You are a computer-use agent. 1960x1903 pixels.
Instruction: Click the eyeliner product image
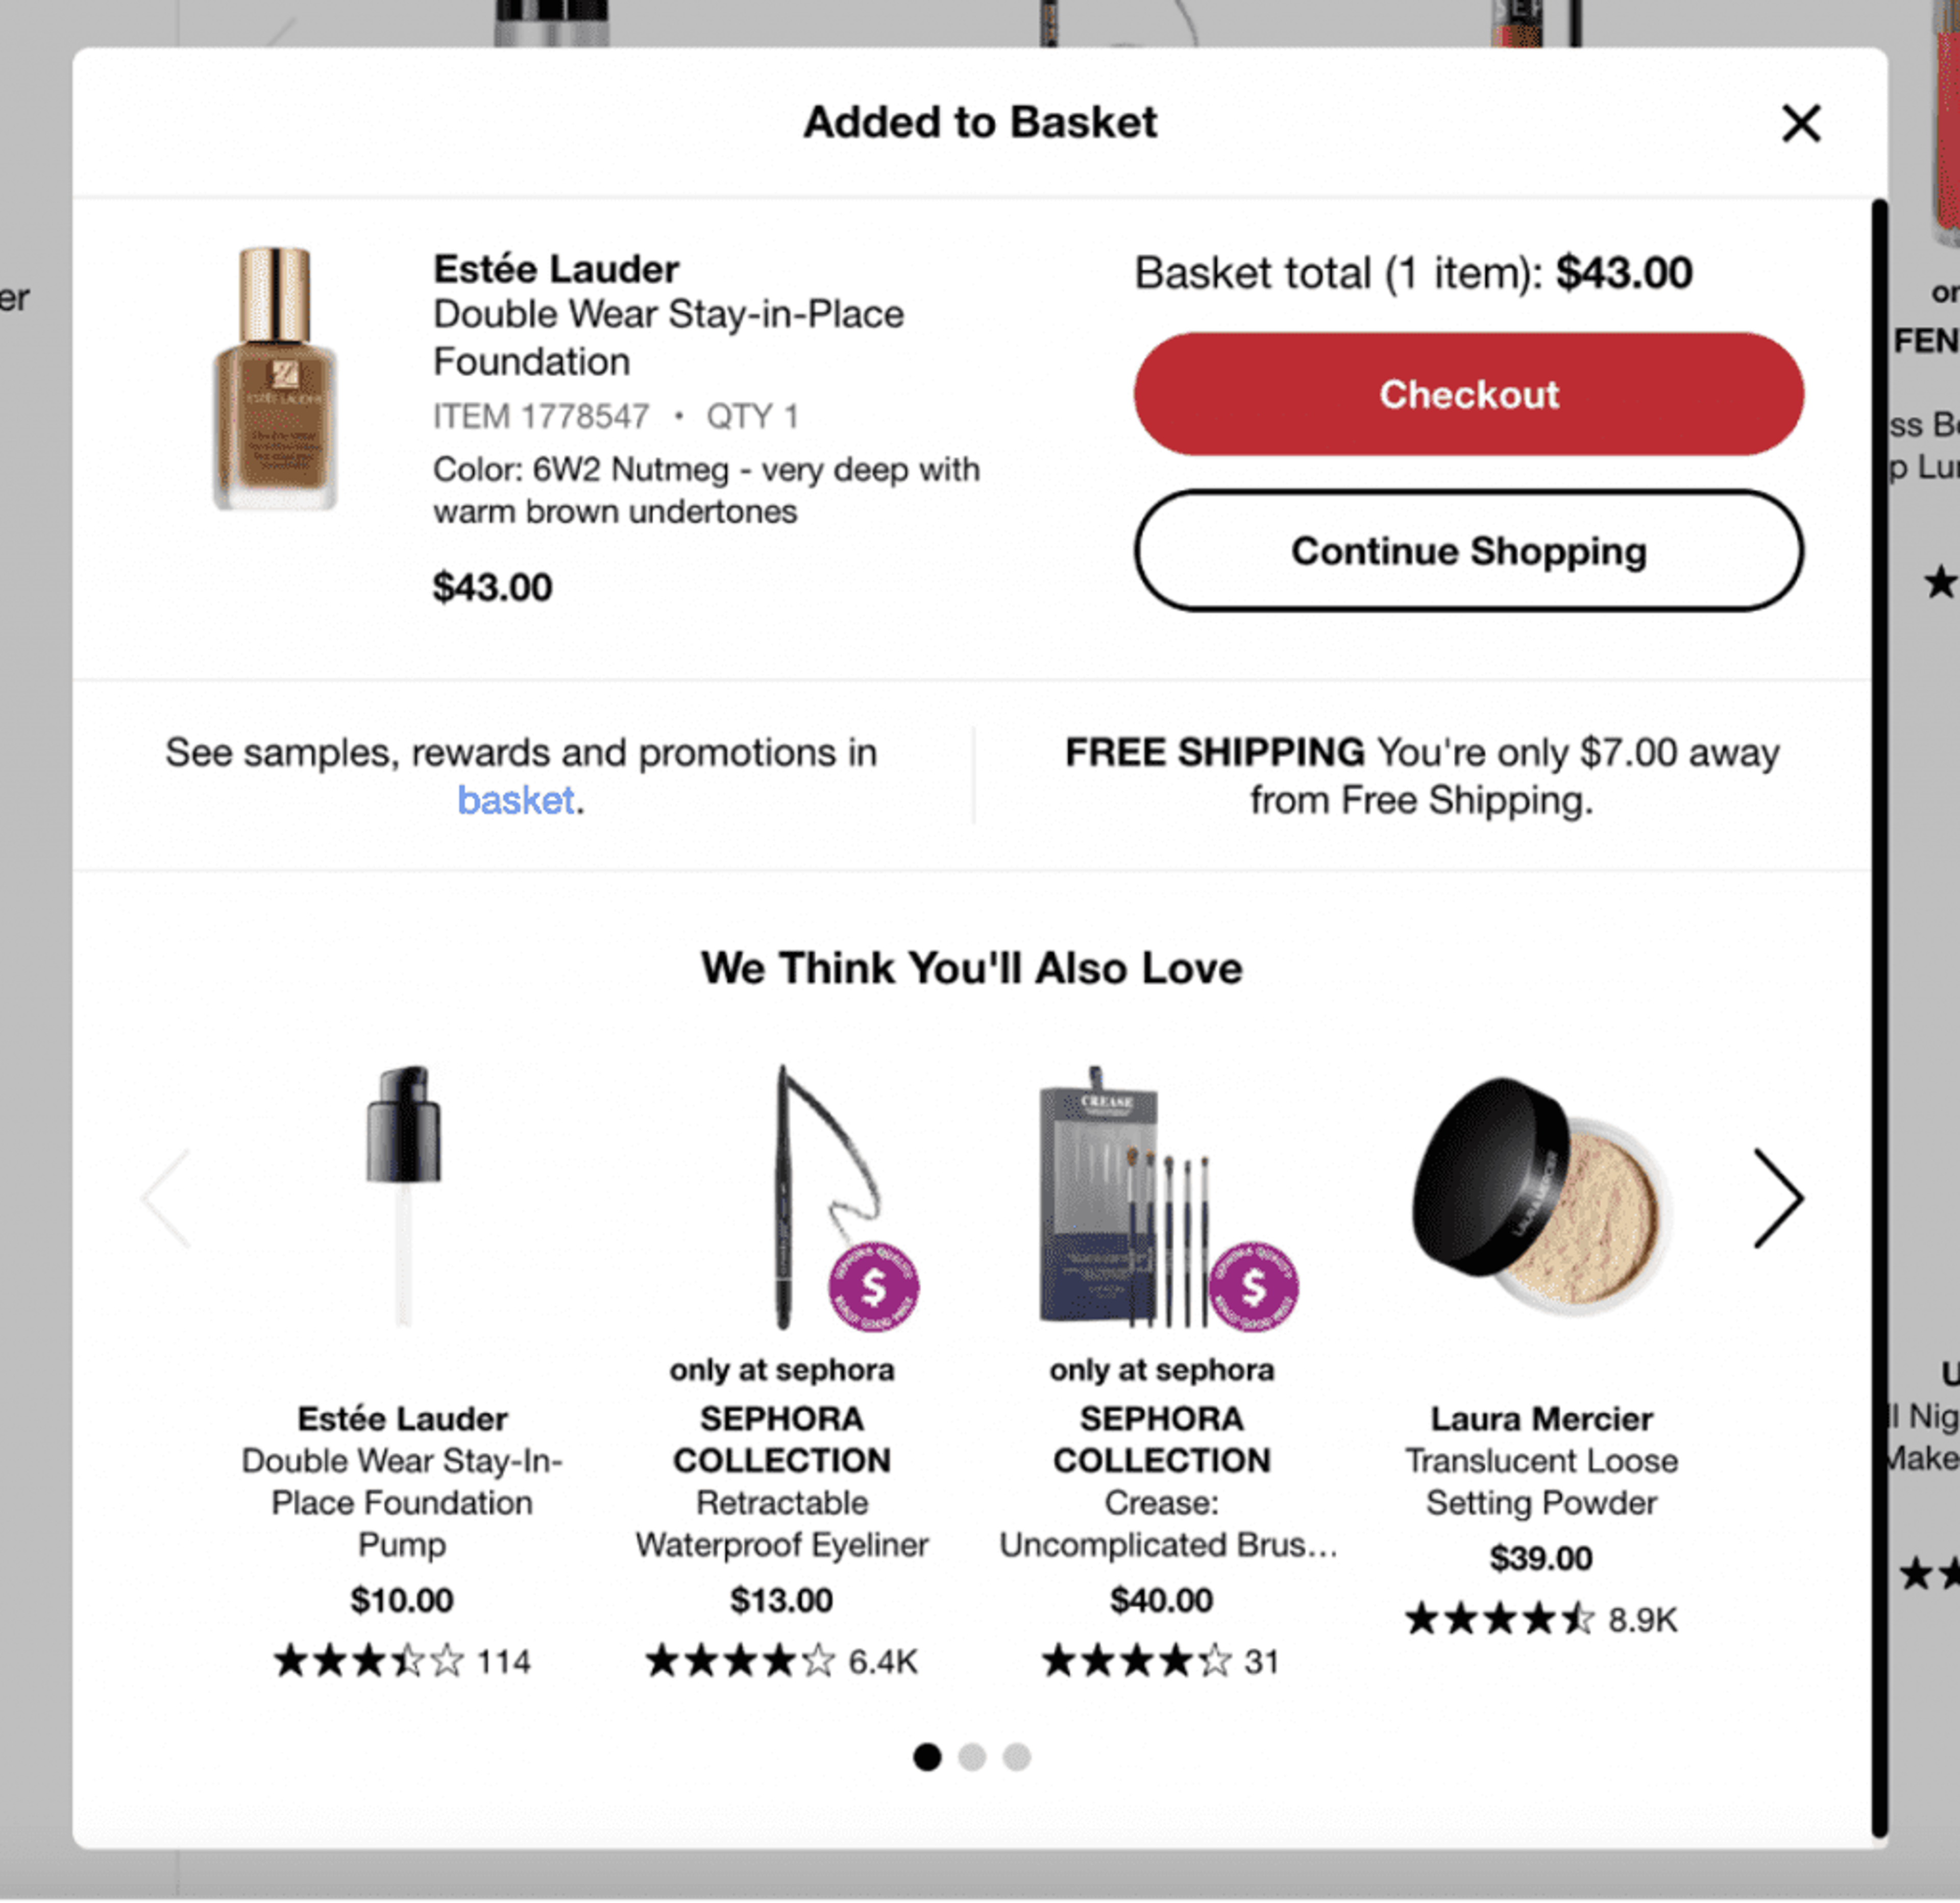click(x=790, y=1180)
